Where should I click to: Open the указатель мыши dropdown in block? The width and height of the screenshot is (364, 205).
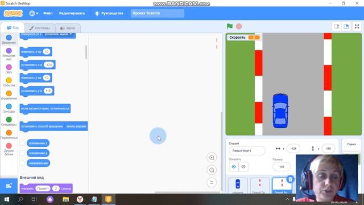click(58, 34)
